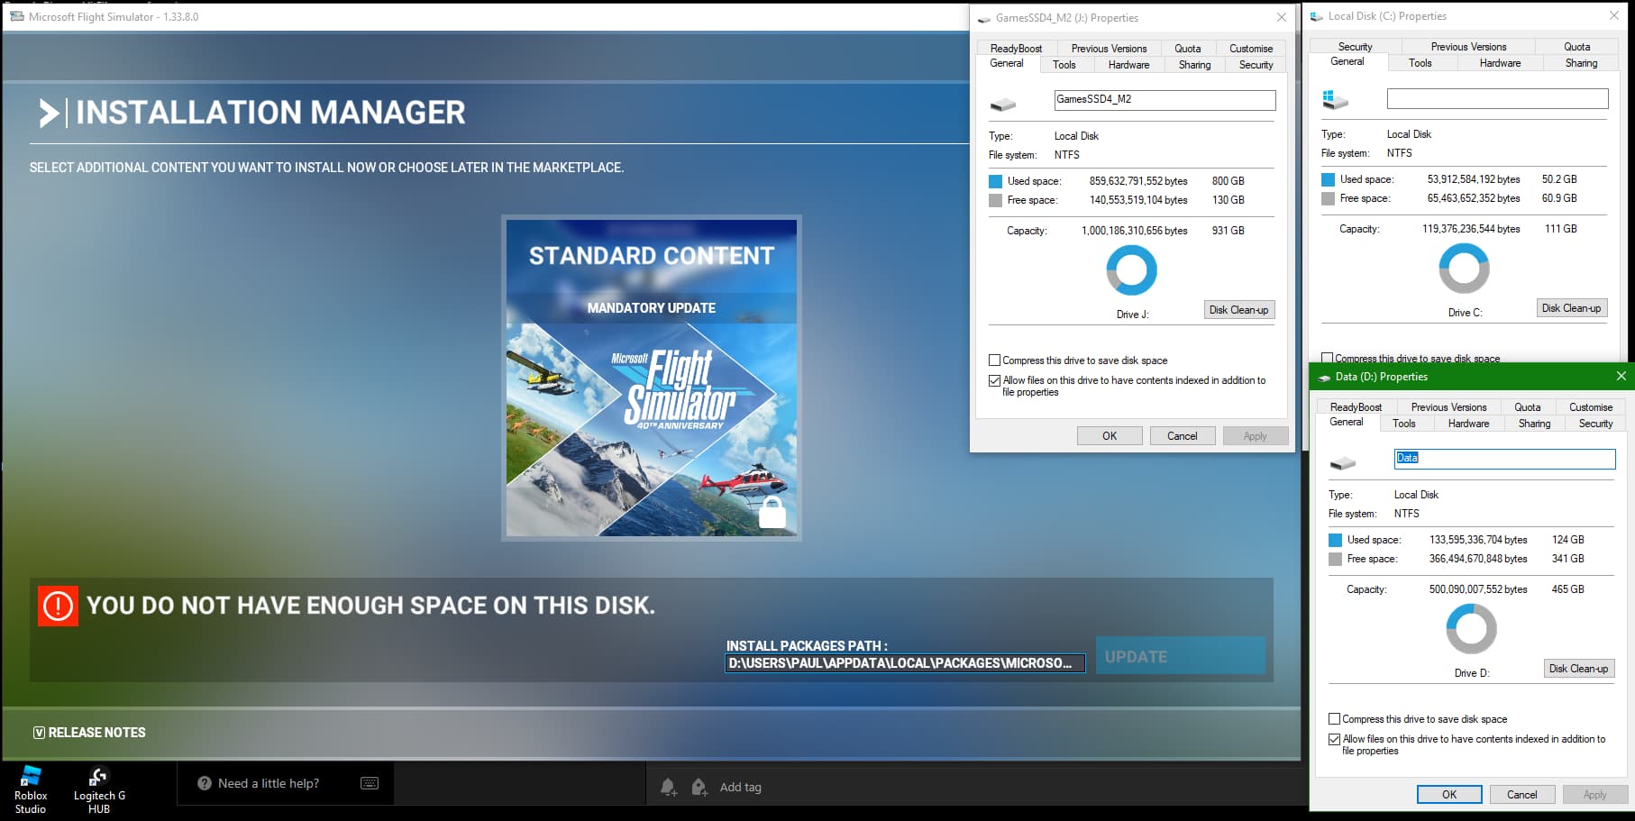The image size is (1635, 821).
Task: Uncheck content indexing option for Drive J
Action: pos(995,380)
